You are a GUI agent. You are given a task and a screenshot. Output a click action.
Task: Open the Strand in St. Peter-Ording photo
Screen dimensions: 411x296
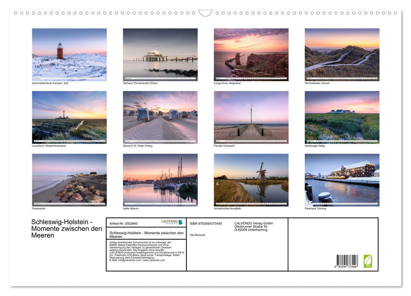pos(160,117)
